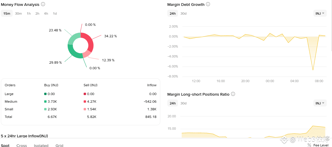332x147 pixels.
Task: Switch Margin Debt Growth to 30d
Action: [x=184, y=13]
